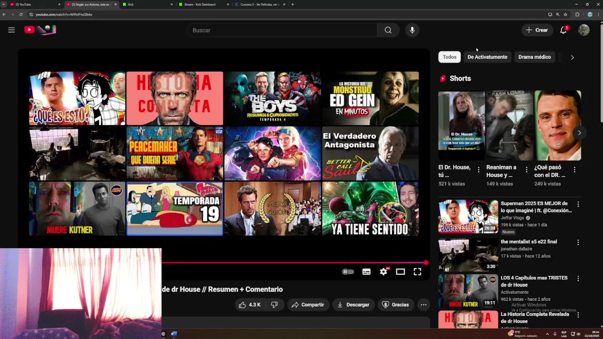Open options for Reaniman a House short
Image resolution: width=603 pixels, height=339 pixels.
click(527, 169)
